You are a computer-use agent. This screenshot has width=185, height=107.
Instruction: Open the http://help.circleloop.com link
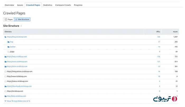[x=16, y=96]
